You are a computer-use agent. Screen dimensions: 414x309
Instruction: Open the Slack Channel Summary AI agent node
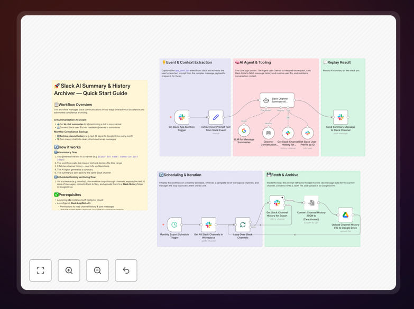277,100
